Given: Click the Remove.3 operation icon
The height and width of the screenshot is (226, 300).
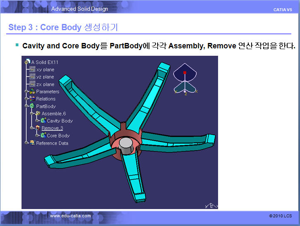Looking at the screenshot, I should pyautogui.click(x=38, y=128).
